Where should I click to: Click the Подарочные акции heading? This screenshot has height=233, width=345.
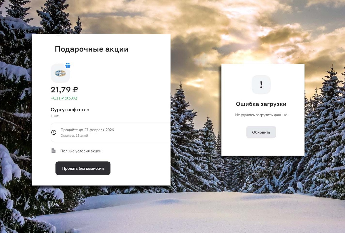(92, 49)
